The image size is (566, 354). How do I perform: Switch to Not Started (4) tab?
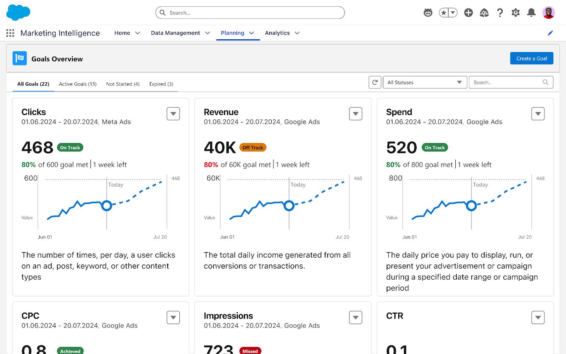point(123,84)
